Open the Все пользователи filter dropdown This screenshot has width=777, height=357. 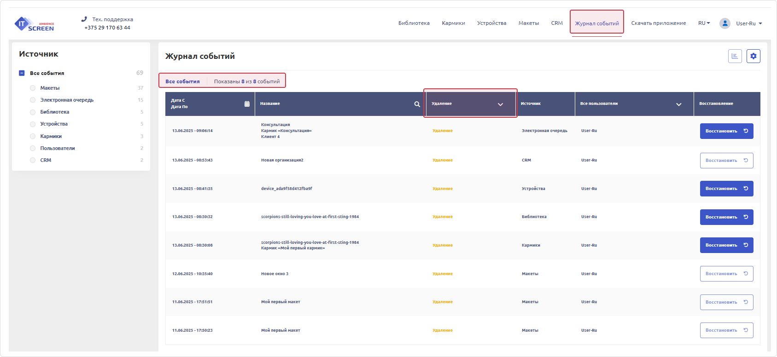pos(678,104)
